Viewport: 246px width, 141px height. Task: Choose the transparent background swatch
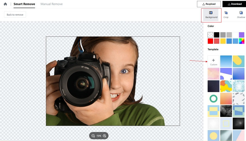210,35
